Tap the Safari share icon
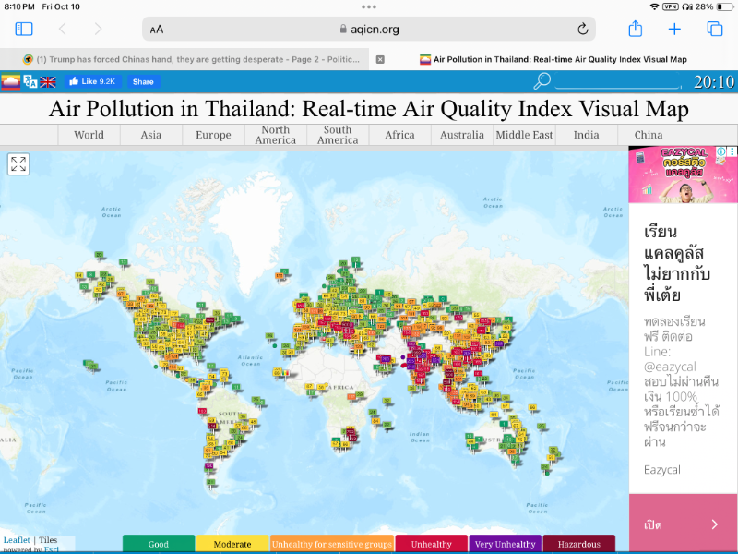Screen dimensions: 738x554 pyautogui.click(x=635, y=30)
